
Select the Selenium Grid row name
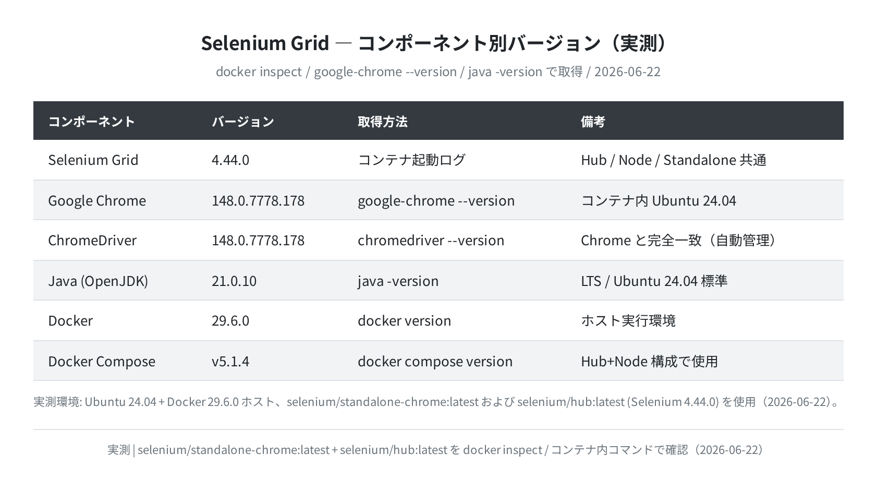pos(93,160)
